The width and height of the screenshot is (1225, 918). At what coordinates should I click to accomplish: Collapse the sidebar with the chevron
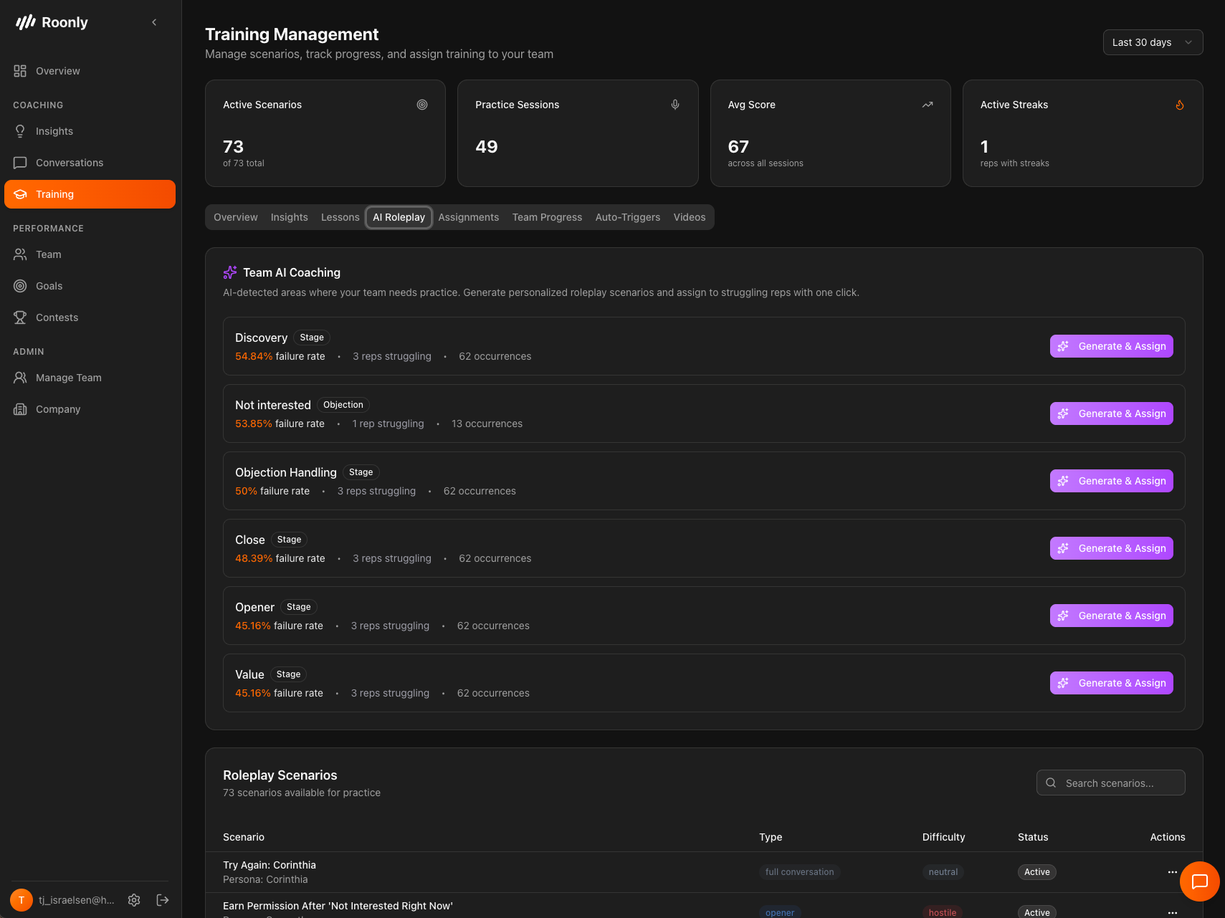pos(154,22)
